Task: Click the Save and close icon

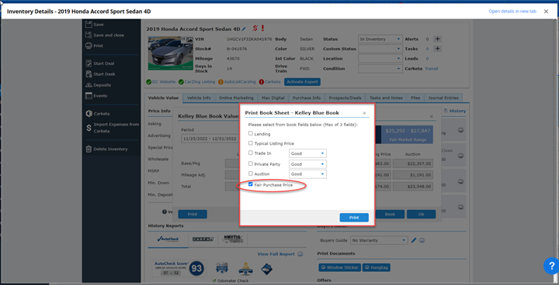Action: pyautogui.click(x=89, y=35)
